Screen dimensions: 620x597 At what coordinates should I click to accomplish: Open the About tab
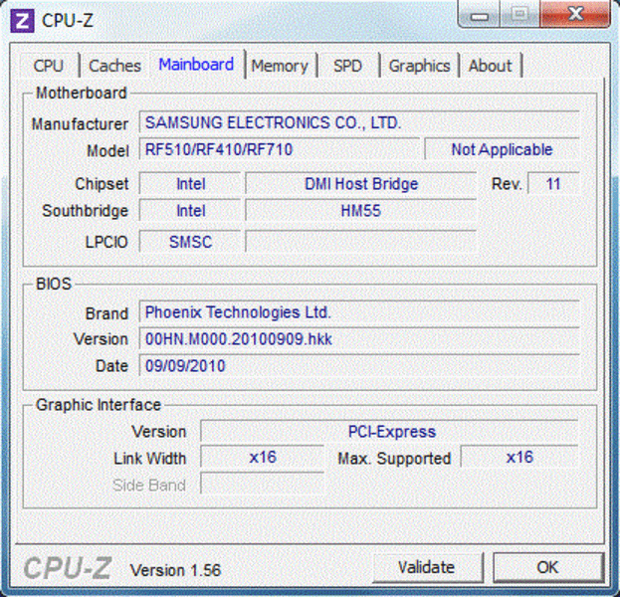click(x=491, y=66)
